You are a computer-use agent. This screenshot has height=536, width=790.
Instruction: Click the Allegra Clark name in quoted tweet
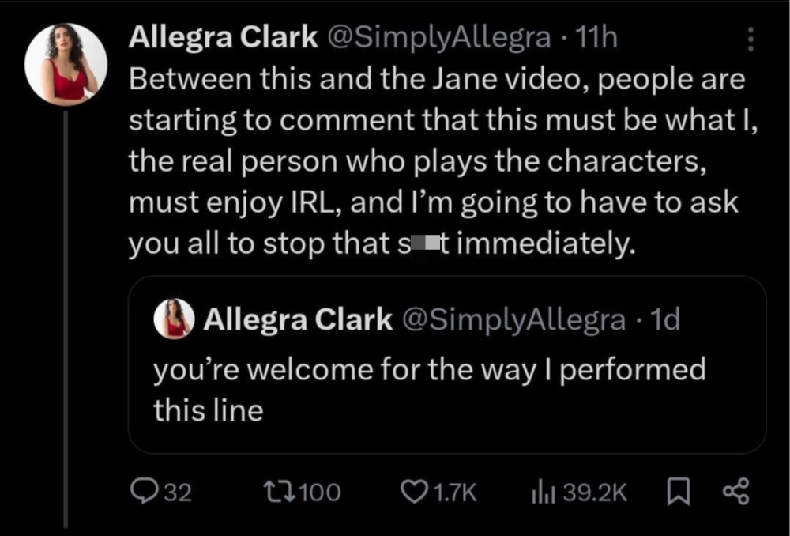click(298, 319)
